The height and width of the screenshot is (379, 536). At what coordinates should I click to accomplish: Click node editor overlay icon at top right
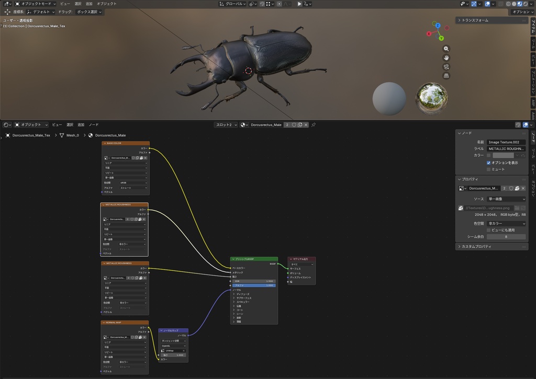pos(526,124)
